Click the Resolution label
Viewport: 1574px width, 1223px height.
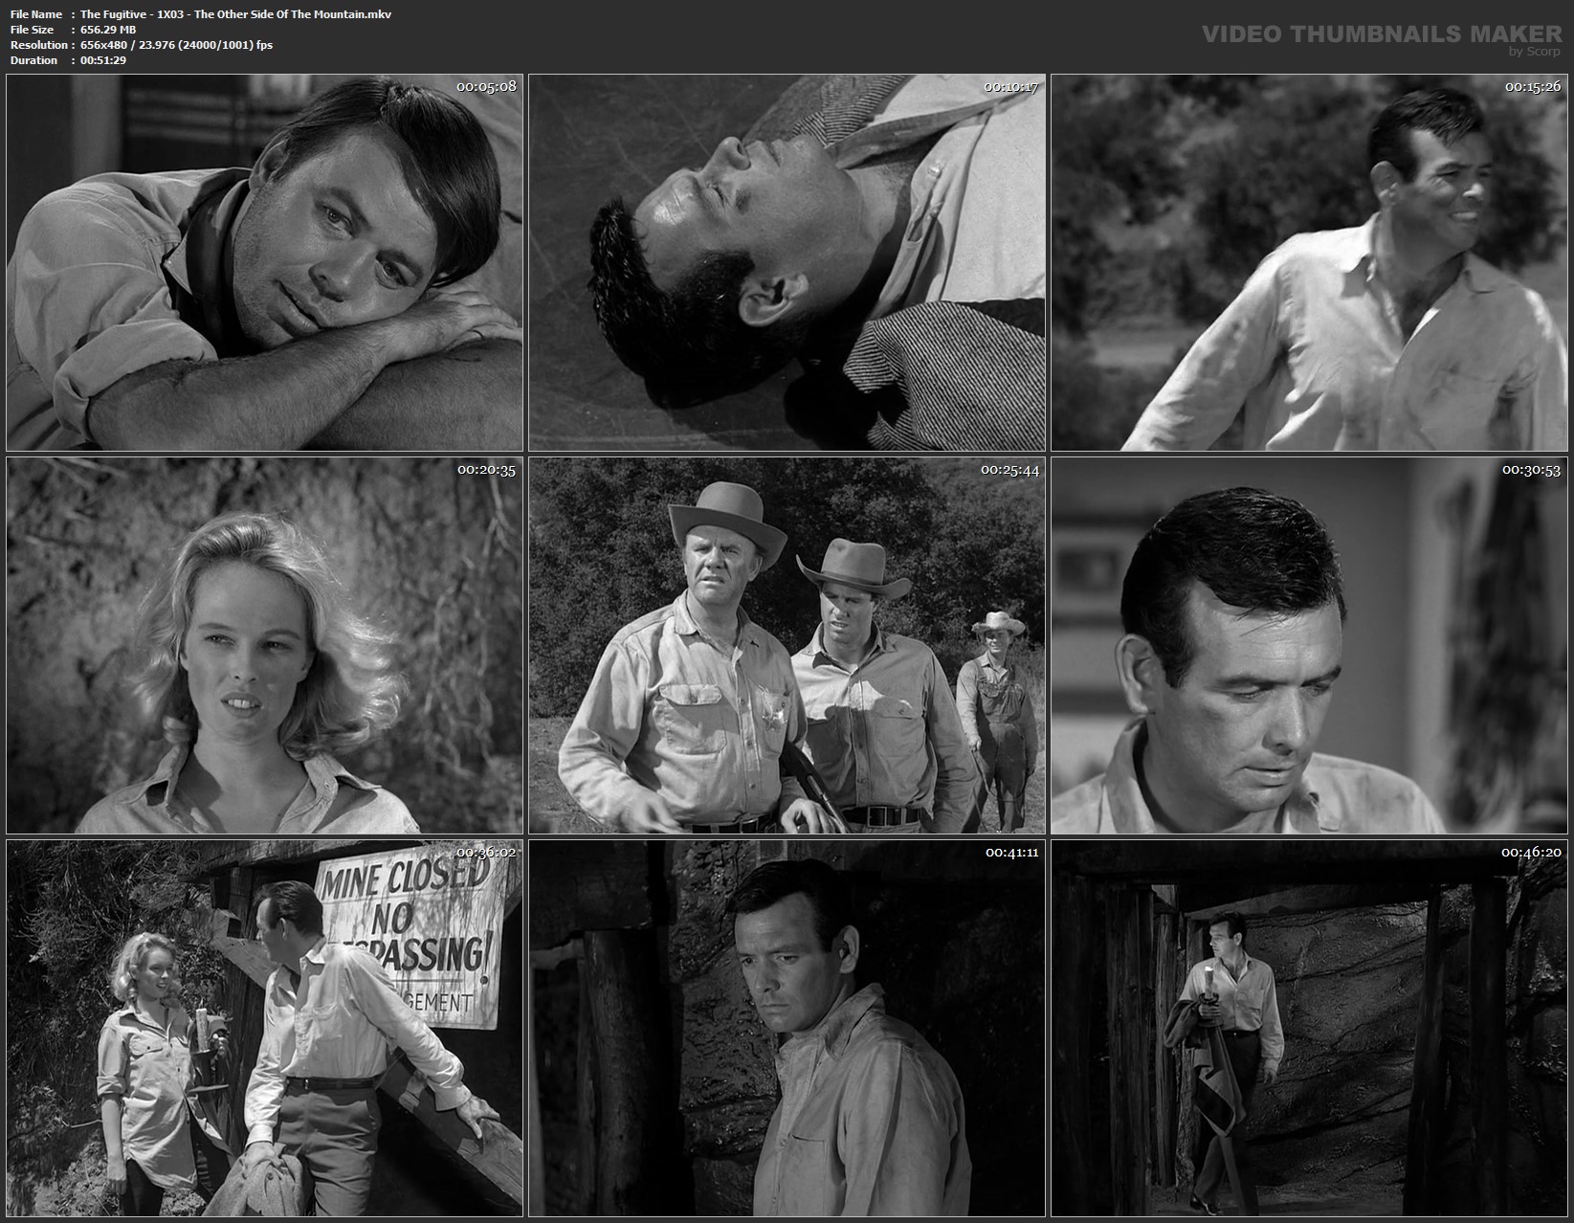click(x=39, y=45)
